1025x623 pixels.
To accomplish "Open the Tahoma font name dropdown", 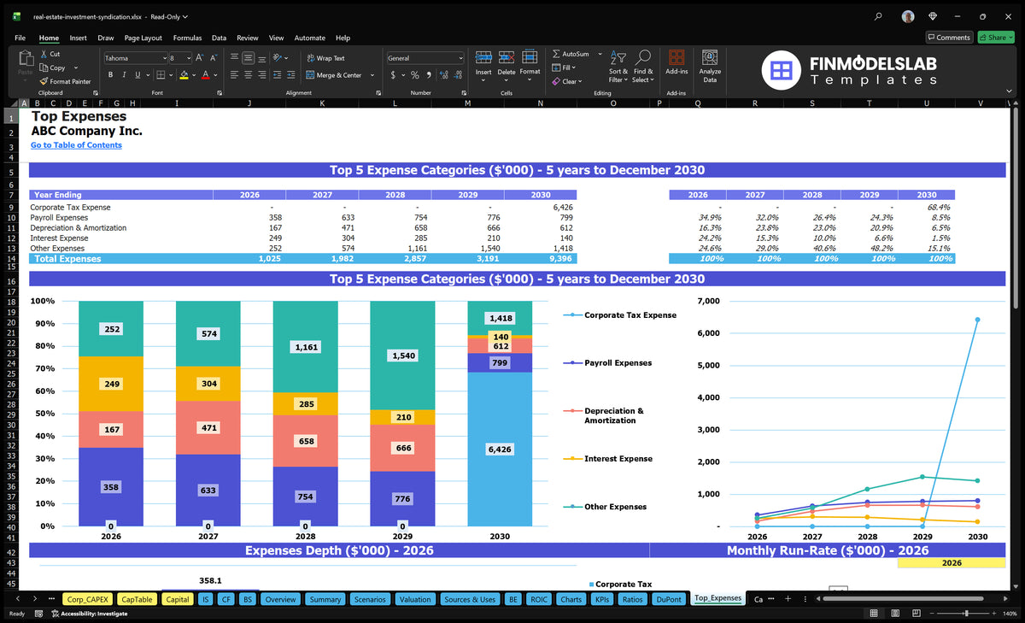I will [x=164, y=58].
